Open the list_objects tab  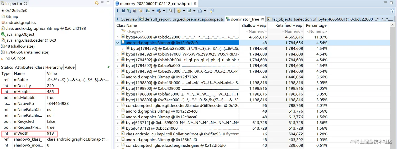pyautogui.click(x=331, y=19)
